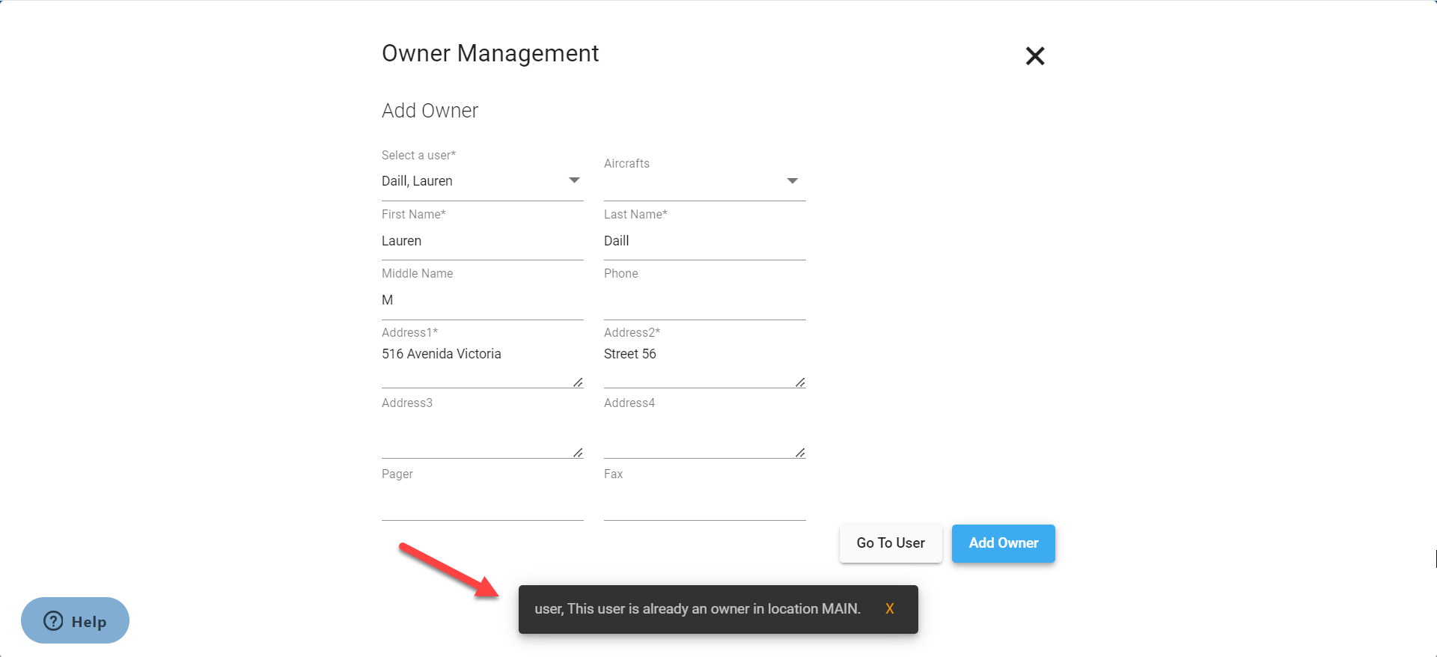Close the Owner Management dialog
This screenshot has height=657, width=1437.
(1034, 56)
